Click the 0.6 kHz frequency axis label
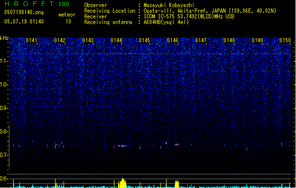The width and height of the screenshot is (296, 188). 4,179
